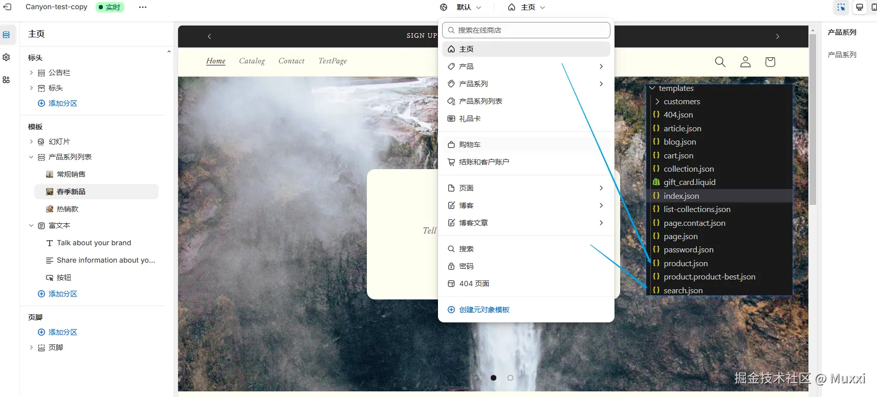Select 春季新品 collection item
Screen dimensions: 877x397
pos(97,192)
